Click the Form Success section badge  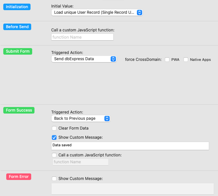pos(19,110)
